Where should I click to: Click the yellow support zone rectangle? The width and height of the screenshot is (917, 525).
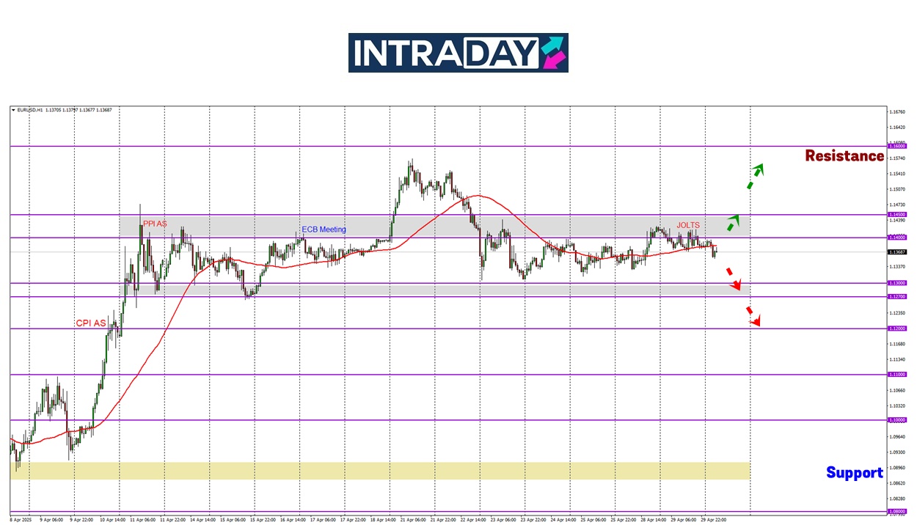[x=380, y=471]
